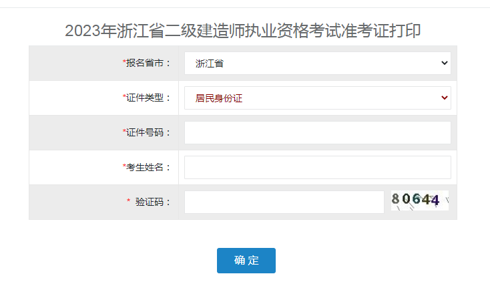Click into the 验证码 input box

284,202
